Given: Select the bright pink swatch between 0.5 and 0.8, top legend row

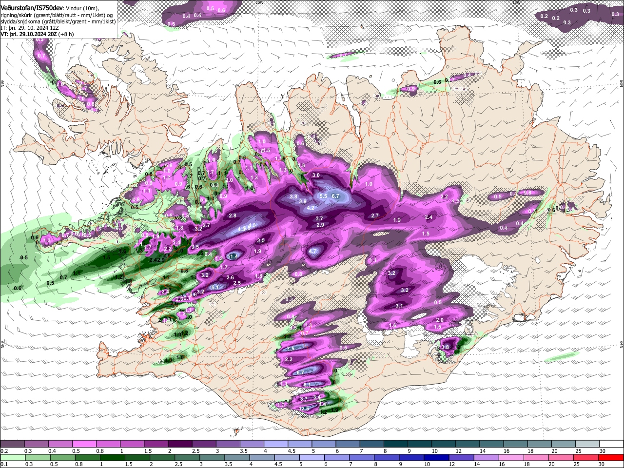Looking at the screenshot, I should coord(84,444).
